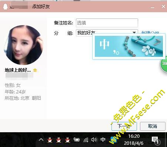Click the second QQ penguin tray icon
Image resolution: width=167 pixels, height=147 pixels.
pyautogui.click(x=59, y=140)
